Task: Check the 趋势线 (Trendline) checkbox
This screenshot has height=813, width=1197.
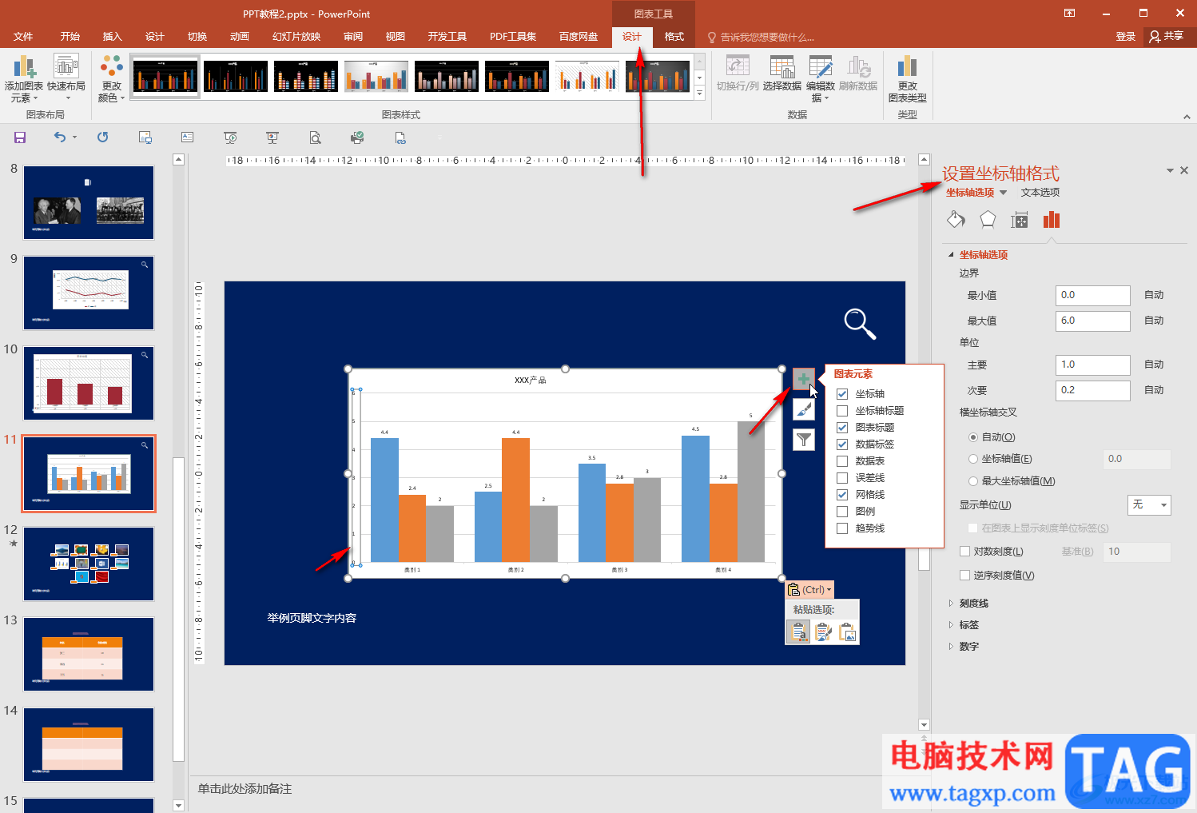Action: point(842,528)
